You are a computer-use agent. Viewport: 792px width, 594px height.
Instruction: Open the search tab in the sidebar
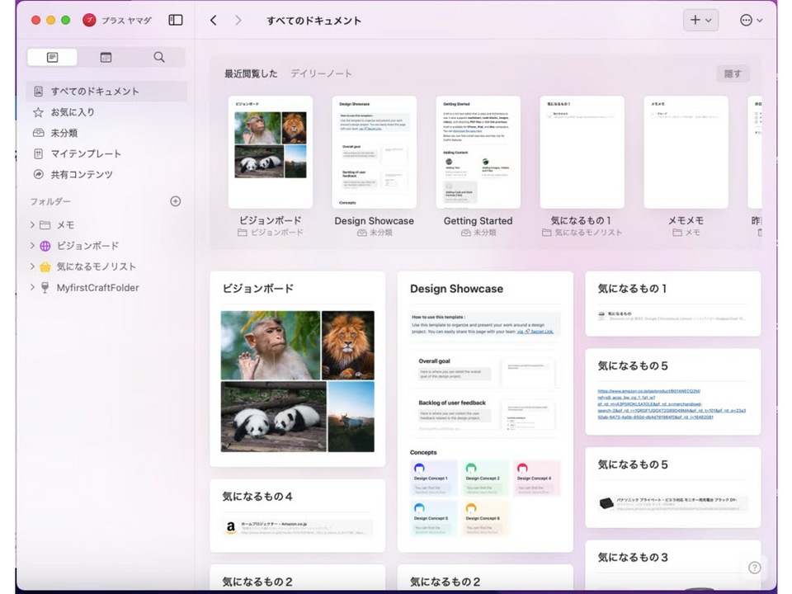158,57
